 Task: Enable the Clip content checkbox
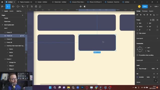(x=137, y=33)
